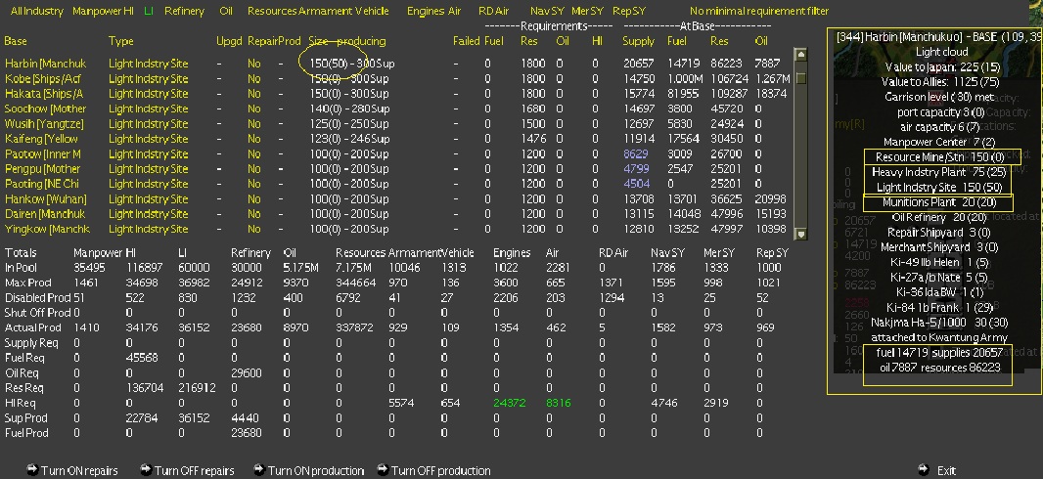Click the base list scrollbar thumb

pos(801,78)
